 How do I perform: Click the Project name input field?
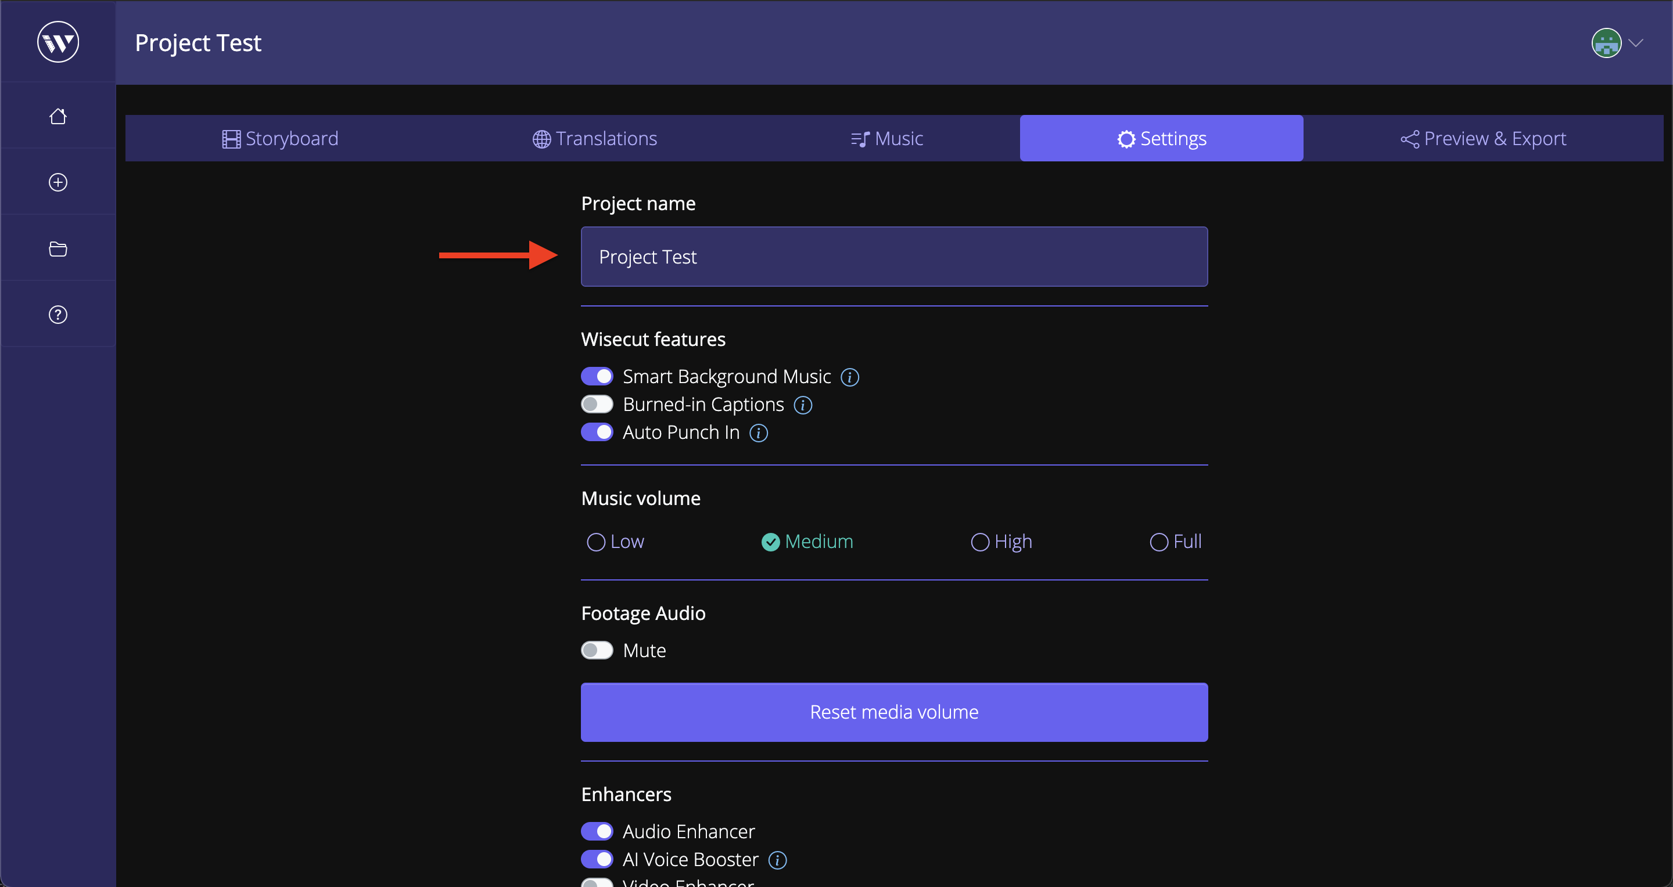[x=894, y=257]
